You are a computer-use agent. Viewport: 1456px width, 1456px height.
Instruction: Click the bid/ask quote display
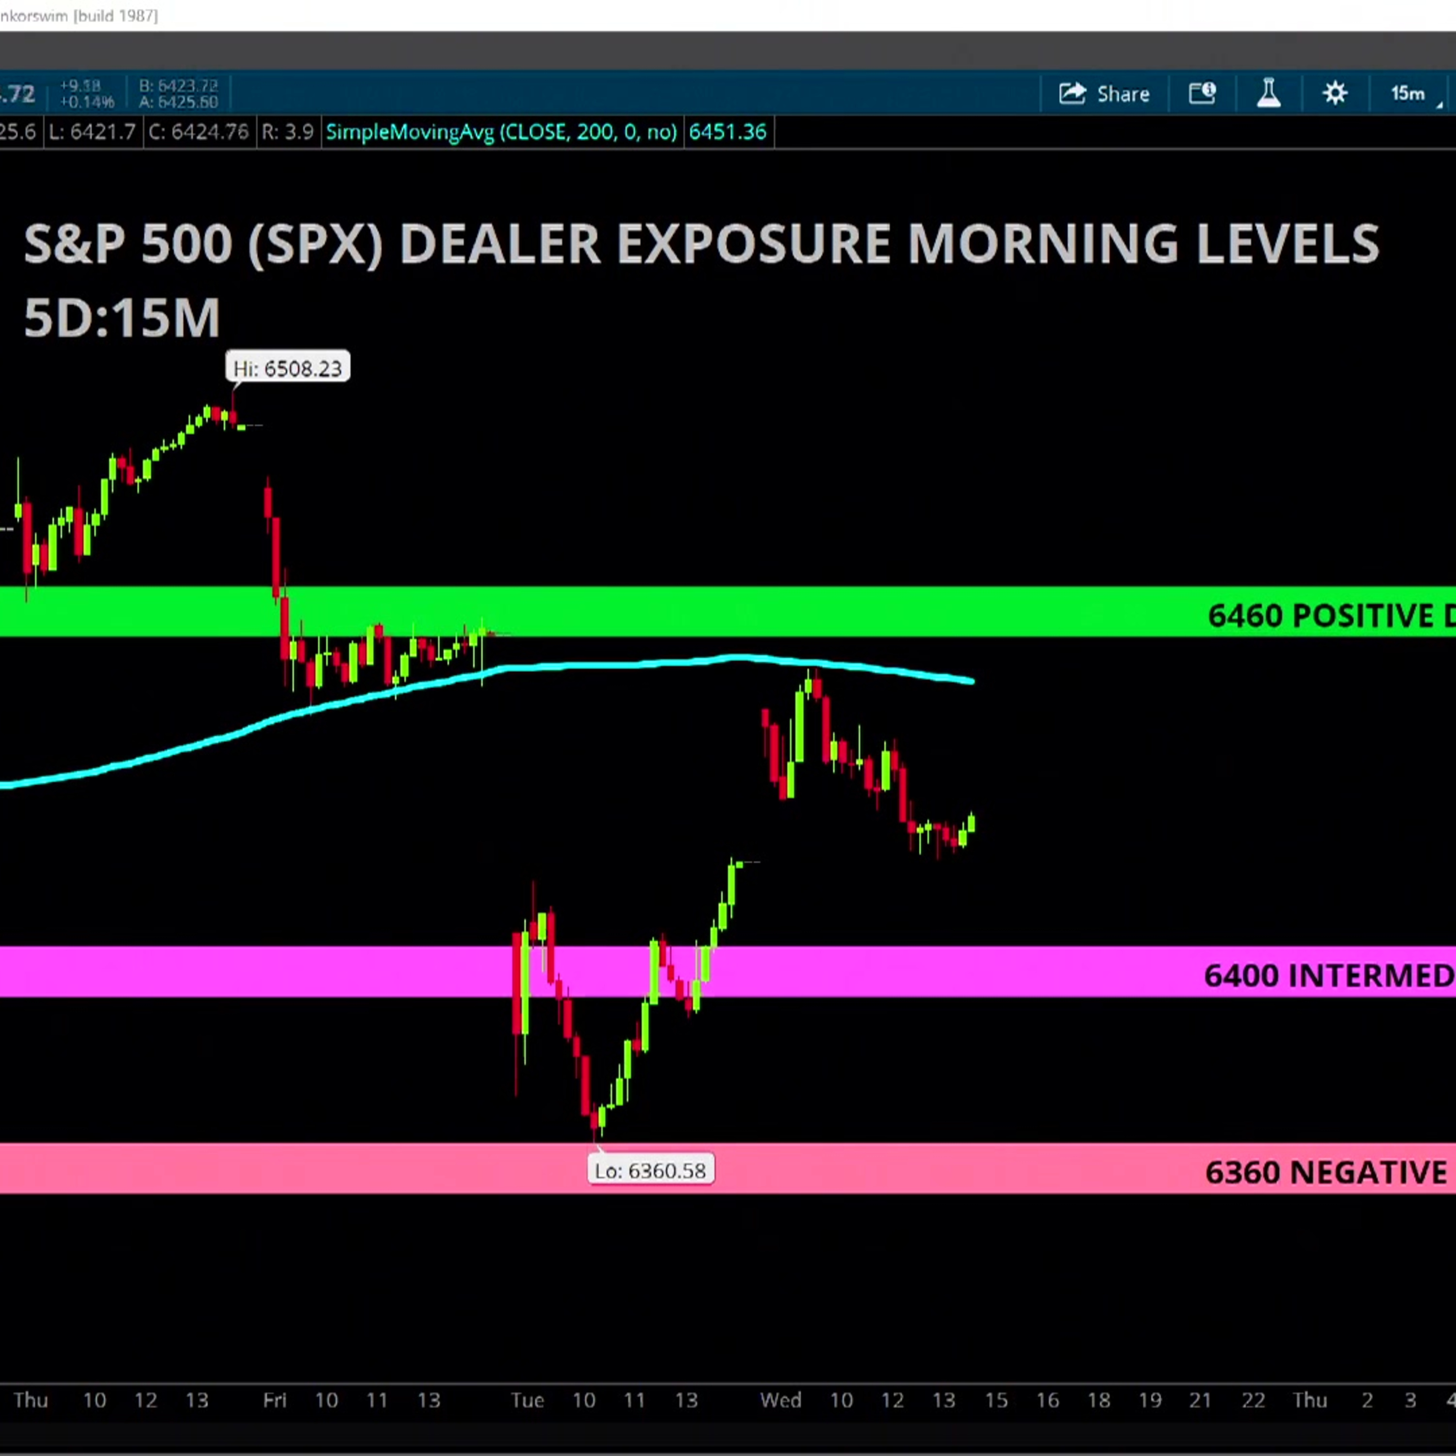coord(179,94)
